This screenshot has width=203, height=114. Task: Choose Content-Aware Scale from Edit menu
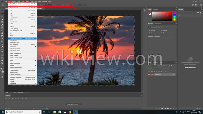pos(22,38)
